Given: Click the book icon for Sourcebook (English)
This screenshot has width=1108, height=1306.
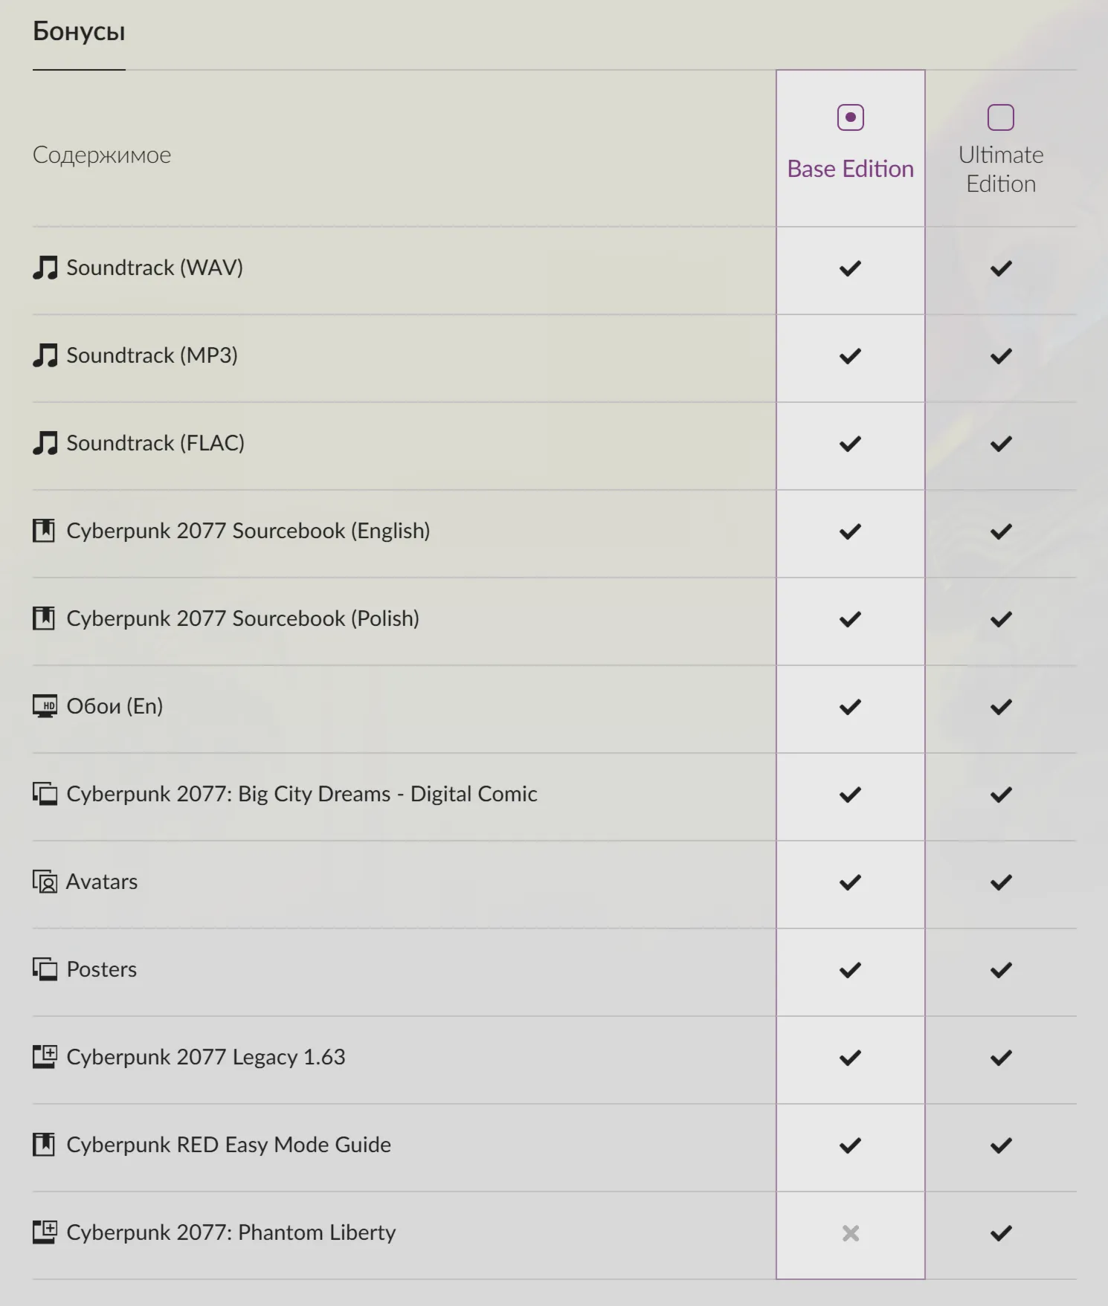Looking at the screenshot, I should click(44, 531).
